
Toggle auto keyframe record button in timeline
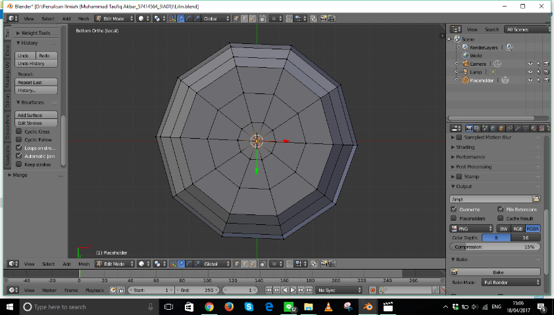(x=372, y=290)
